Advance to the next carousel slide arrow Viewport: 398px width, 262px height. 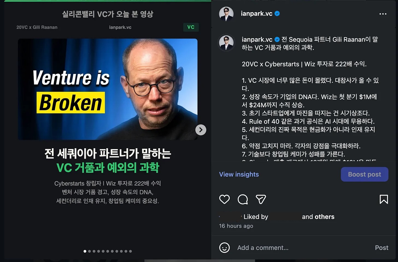tap(201, 130)
